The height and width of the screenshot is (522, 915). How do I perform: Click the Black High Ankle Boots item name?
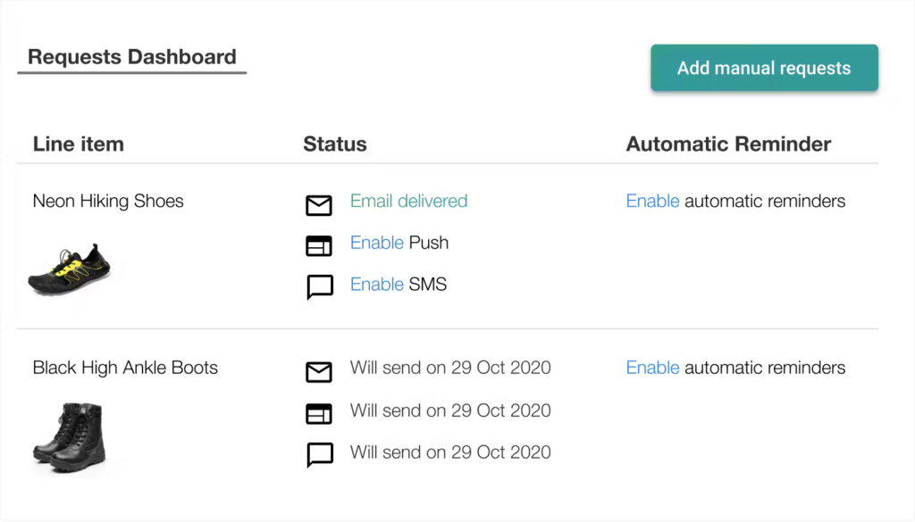pos(125,368)
